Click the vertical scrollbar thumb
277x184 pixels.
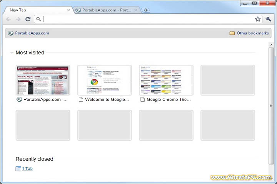coord(271,106)
